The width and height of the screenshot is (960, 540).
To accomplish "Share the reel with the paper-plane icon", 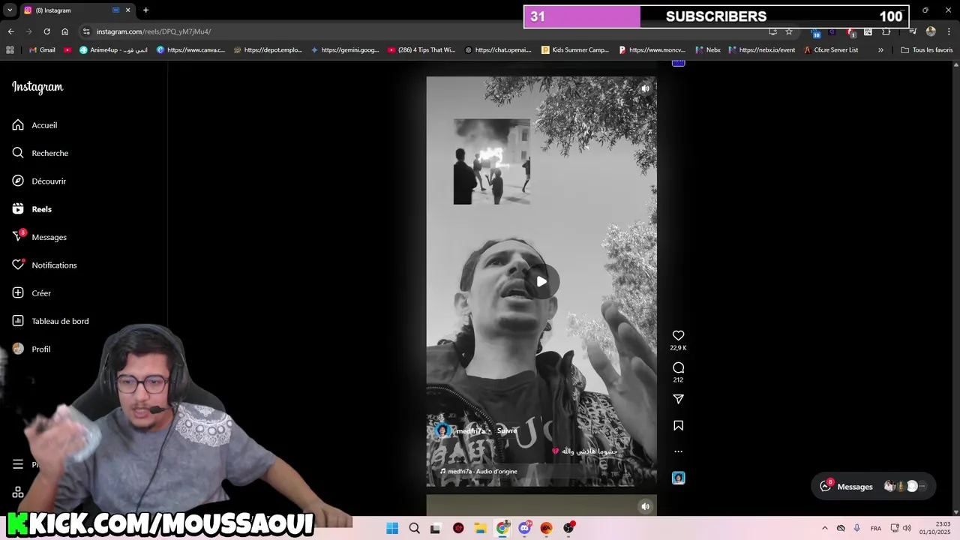I will [x=678, y=400].
